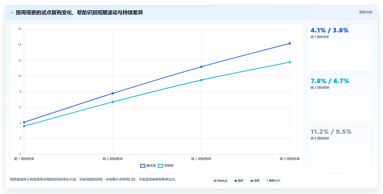383x194 pixels.
Task: Click the 第 1 周复购率 card caption
Action: click(x=320, y=37)
